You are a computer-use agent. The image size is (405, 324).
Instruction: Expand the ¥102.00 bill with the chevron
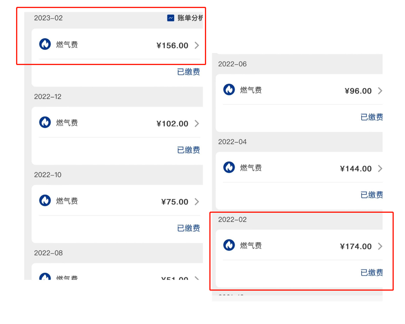click(197, 124)
